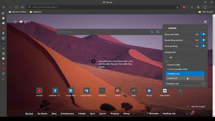The width and height of the screenshot is (215, 121).
Task: Switch to Esports tab
Action: tap(102, 114)
